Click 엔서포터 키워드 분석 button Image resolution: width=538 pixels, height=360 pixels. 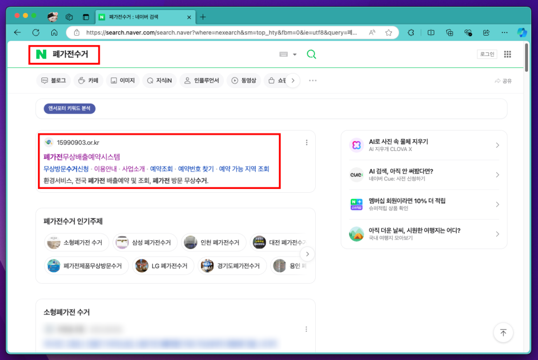coord(70,109)
